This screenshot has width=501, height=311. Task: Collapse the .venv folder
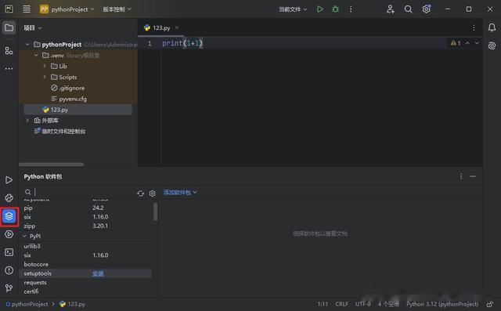pos(36,56)
